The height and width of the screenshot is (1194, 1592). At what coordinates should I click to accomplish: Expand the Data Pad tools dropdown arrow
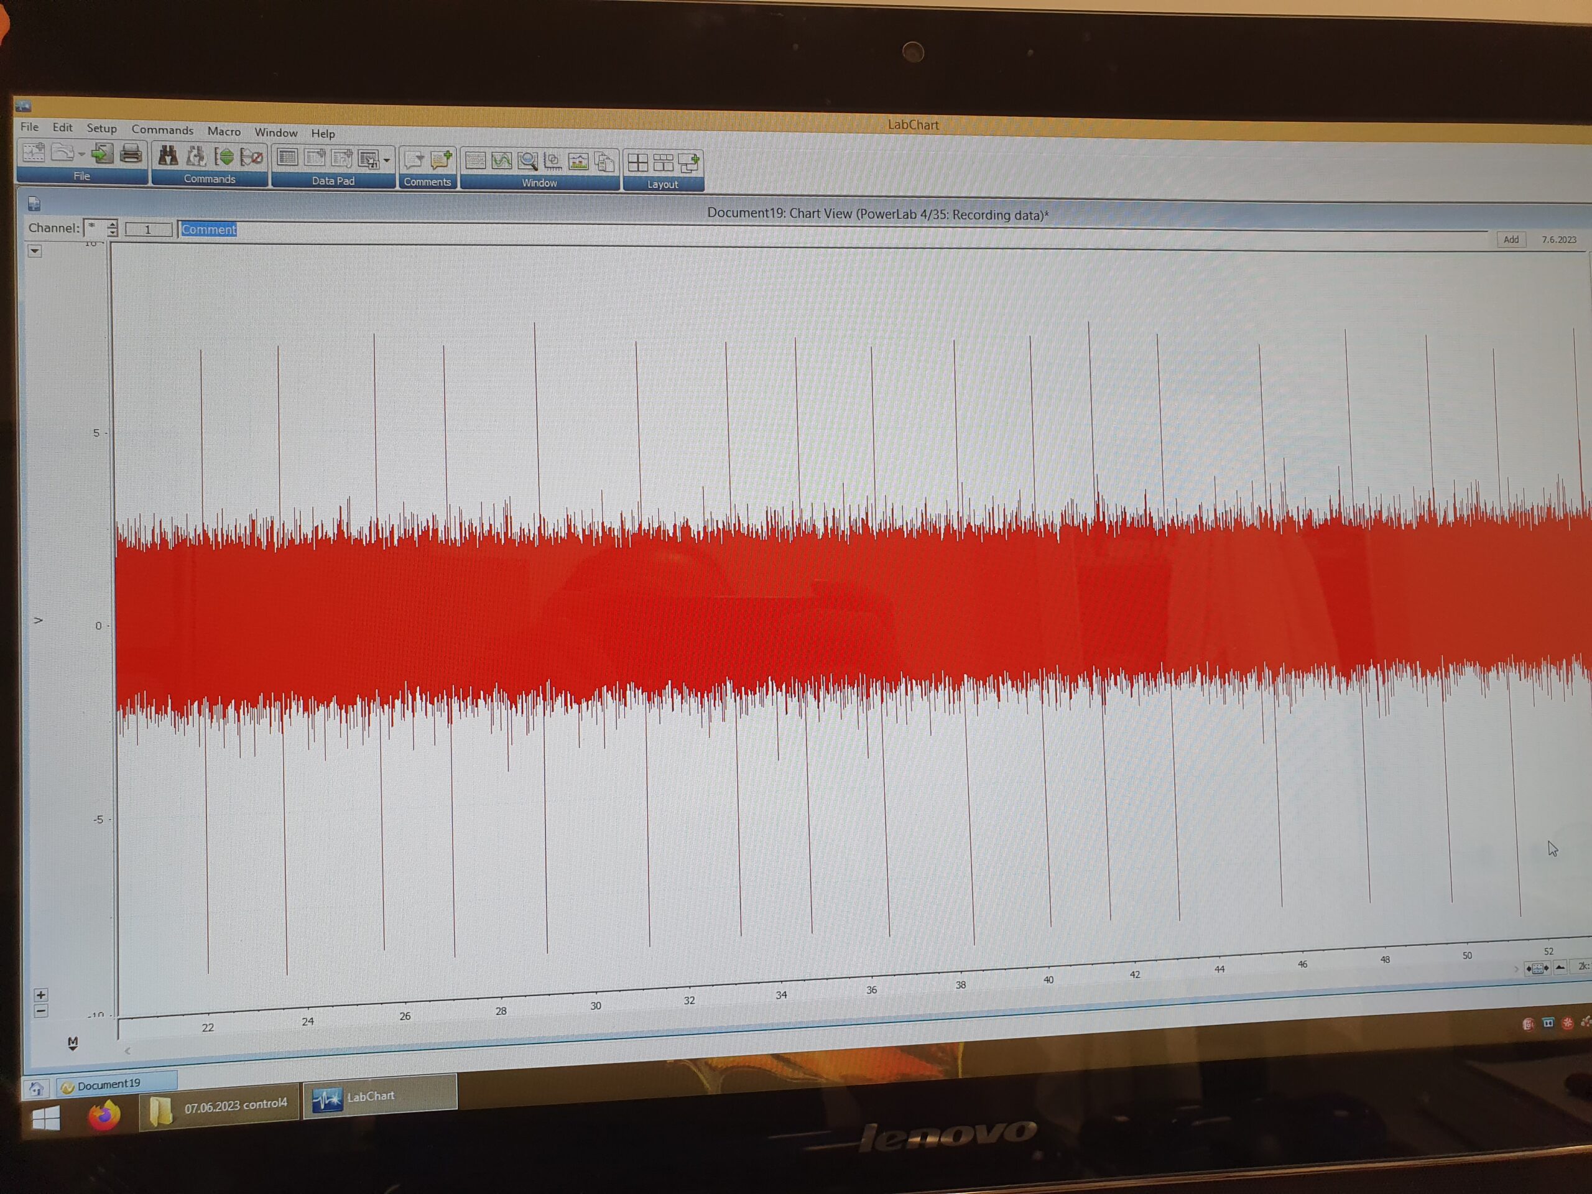pos(387,160)
